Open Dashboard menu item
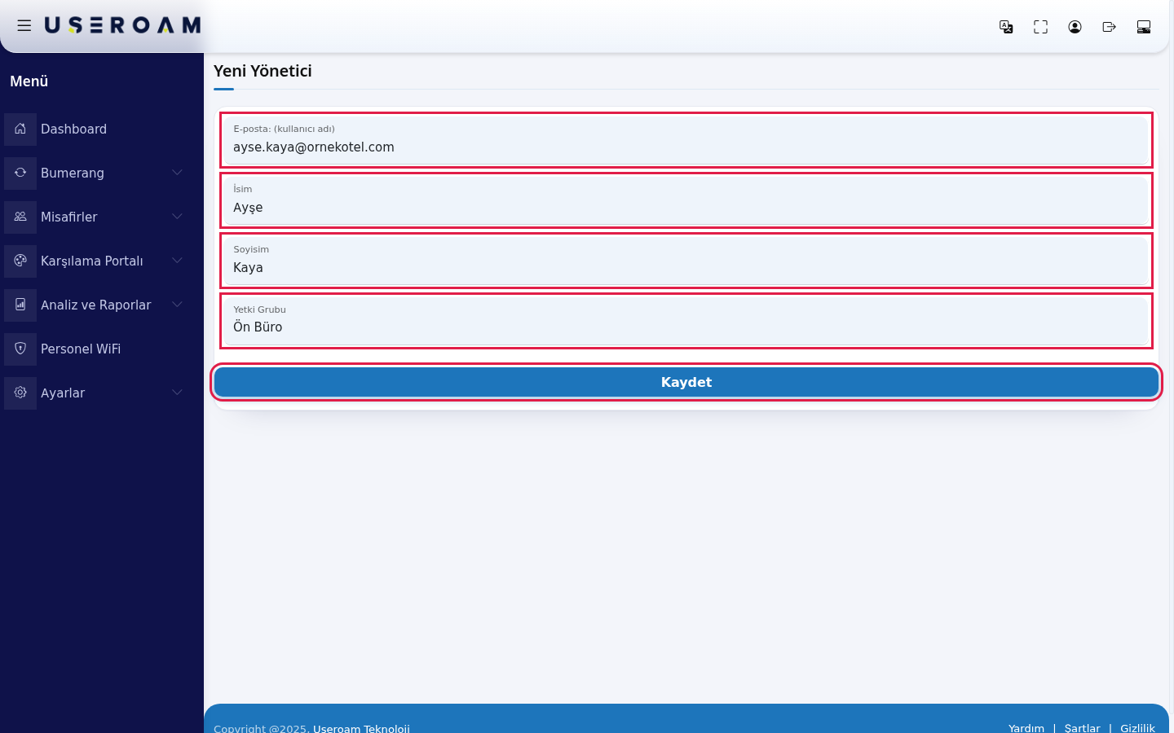 coord(73,129)
